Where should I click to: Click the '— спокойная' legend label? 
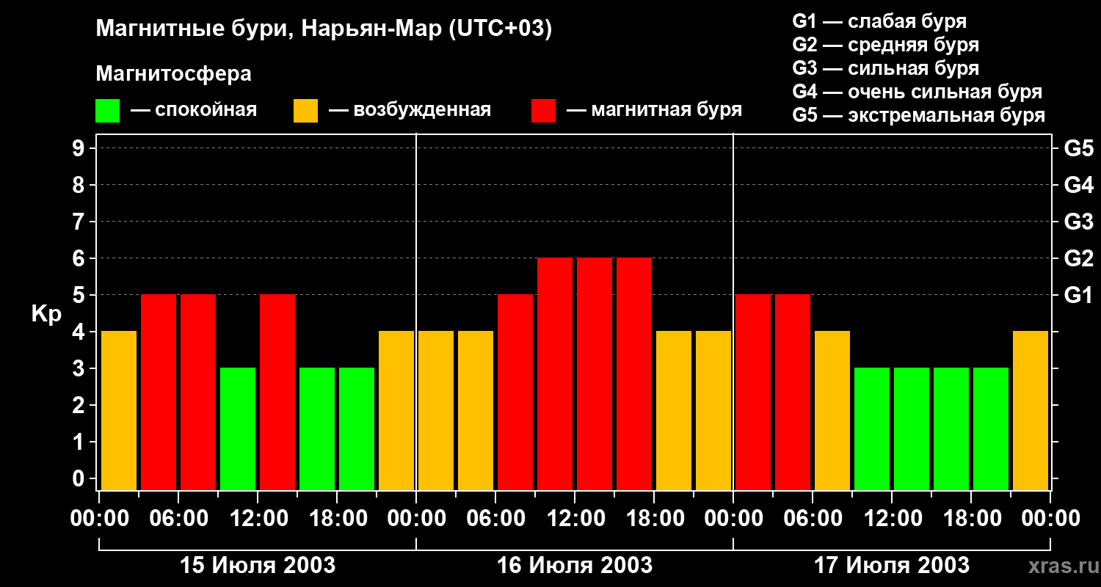[x=194, y=110]
